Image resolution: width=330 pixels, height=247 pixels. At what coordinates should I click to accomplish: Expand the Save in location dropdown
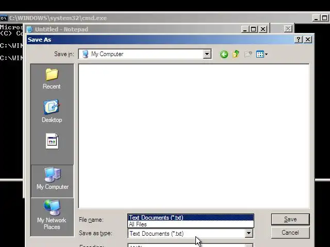207,54
